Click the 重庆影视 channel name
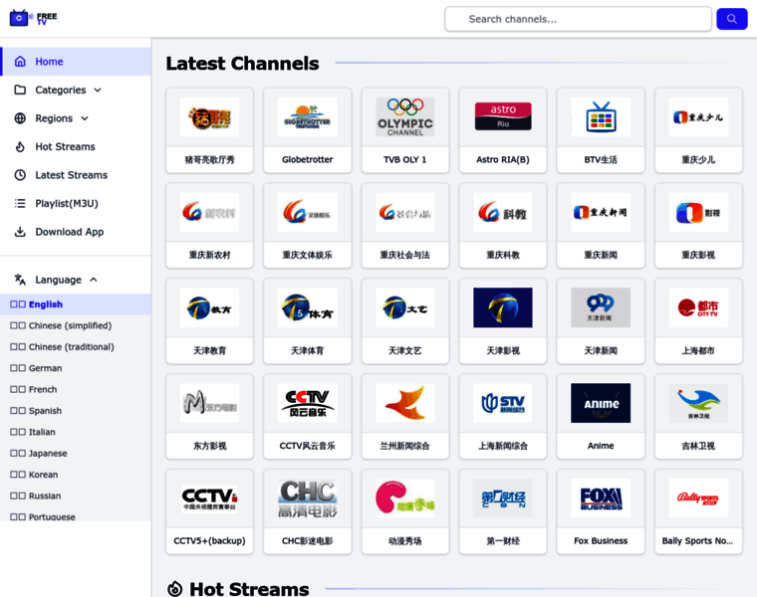Viewport: 757px width, 597px height. point(698,255)
